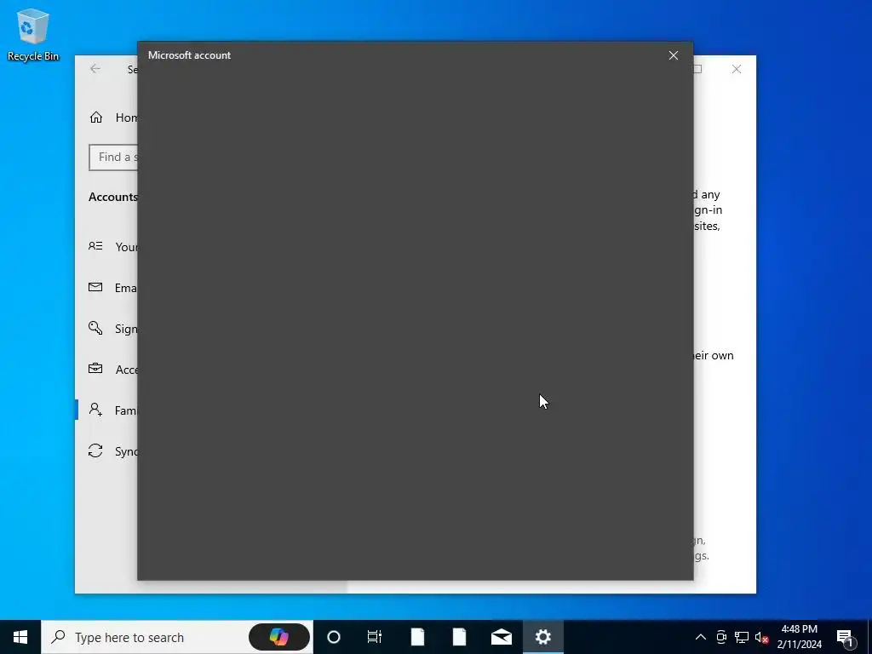
Task: Select Email & accounts envelope icon
Action: coord(95,287)
